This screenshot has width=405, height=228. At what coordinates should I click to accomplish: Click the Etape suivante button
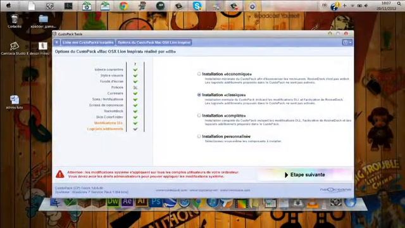[x=305, y=175]
